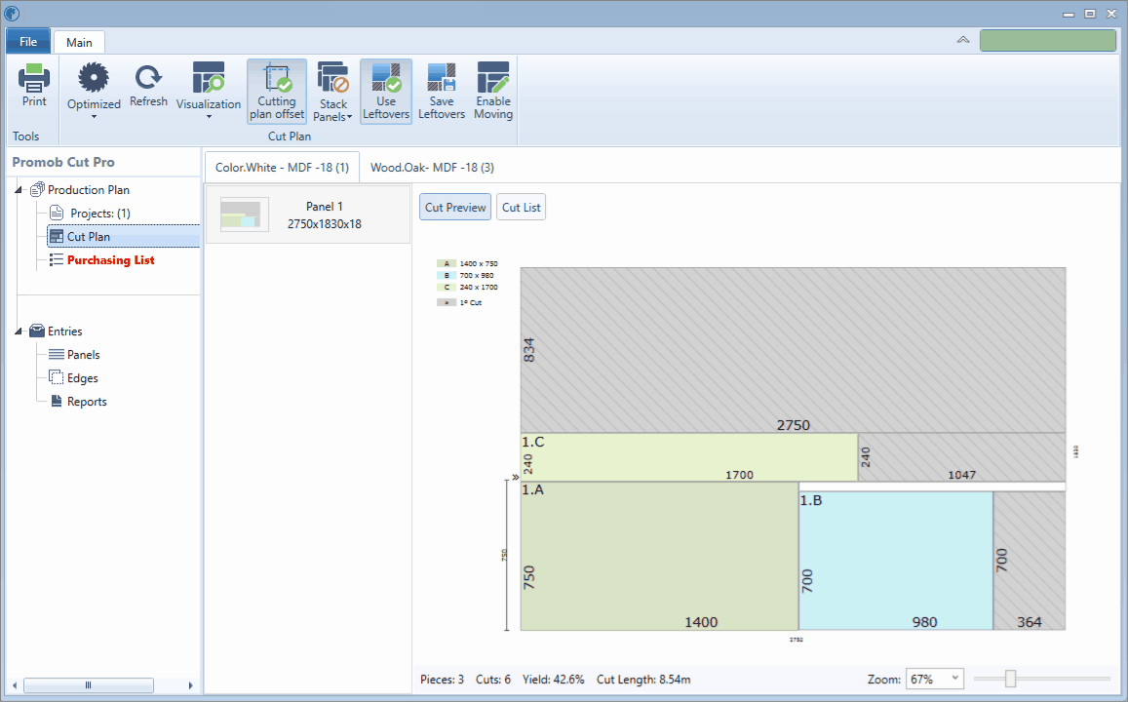Open the Stack Panels dropdown arrow
Screen dimensions: 1128x702
pos(350,117)
